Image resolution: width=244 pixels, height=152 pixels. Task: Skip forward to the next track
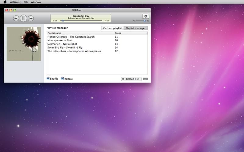pyautogui.click(x=31, y=18)
